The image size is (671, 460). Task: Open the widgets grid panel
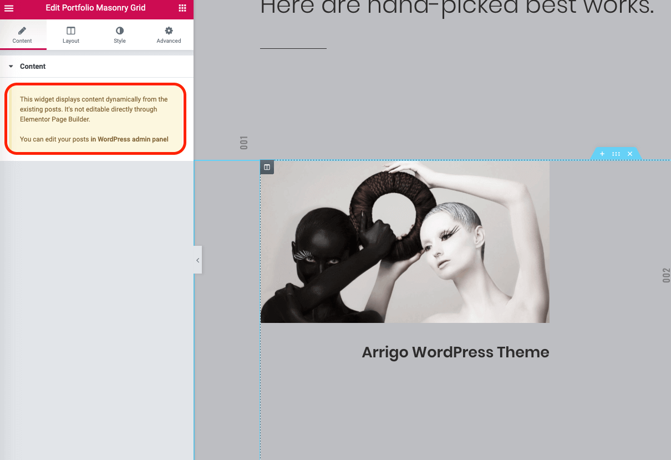[x=182, y=8]
